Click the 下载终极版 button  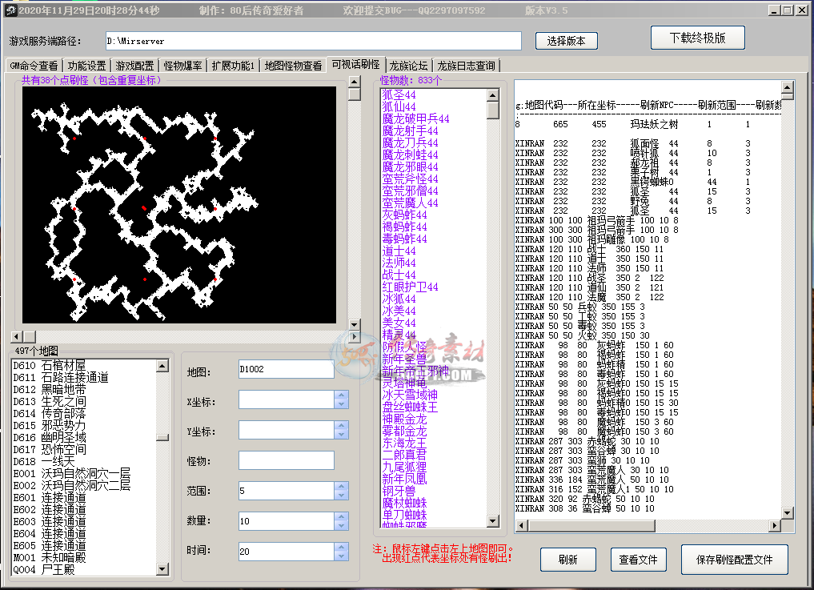pyautogui.click(x=698, y=38)
